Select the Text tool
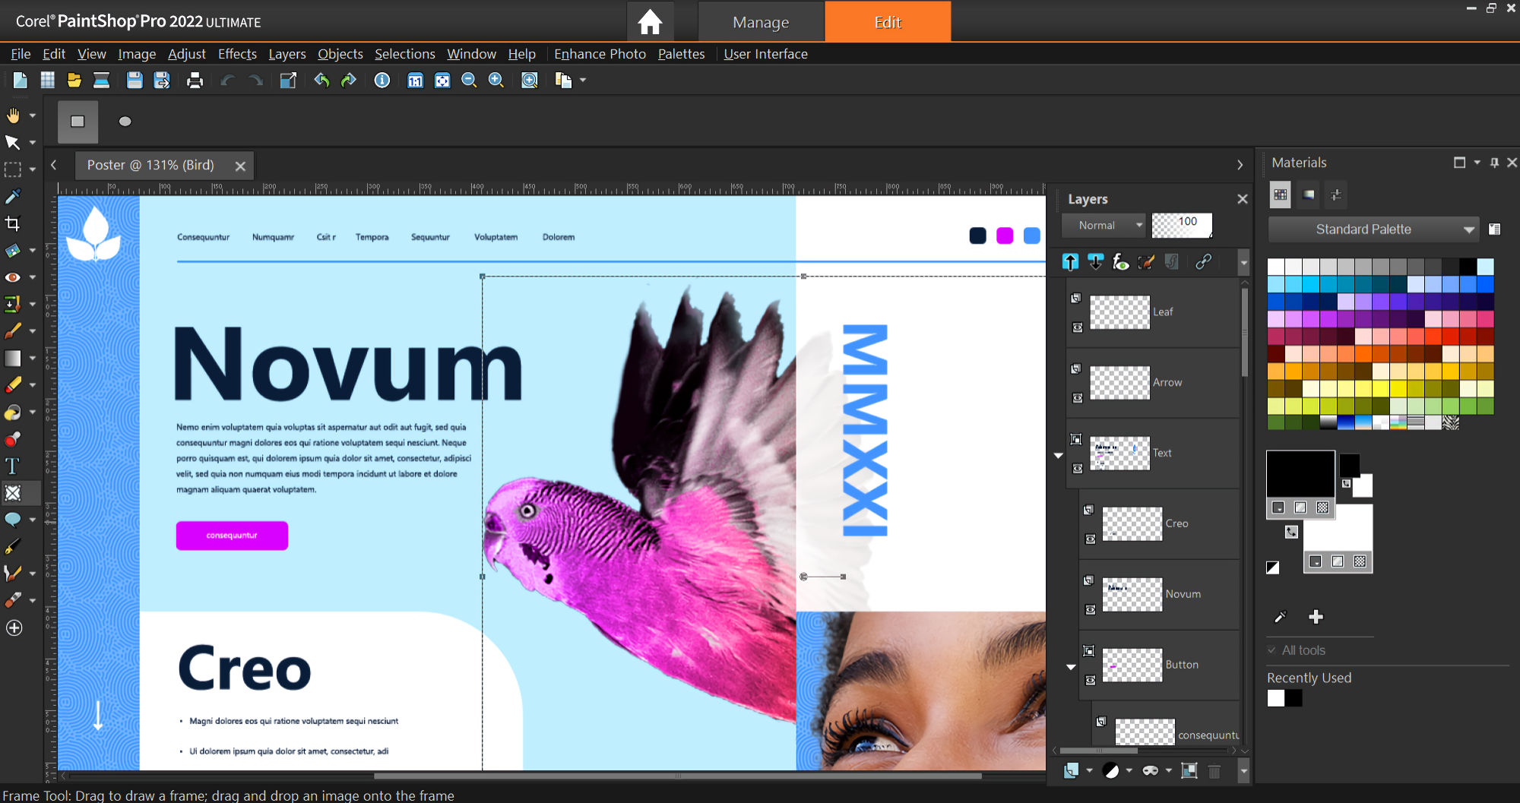 13,466
